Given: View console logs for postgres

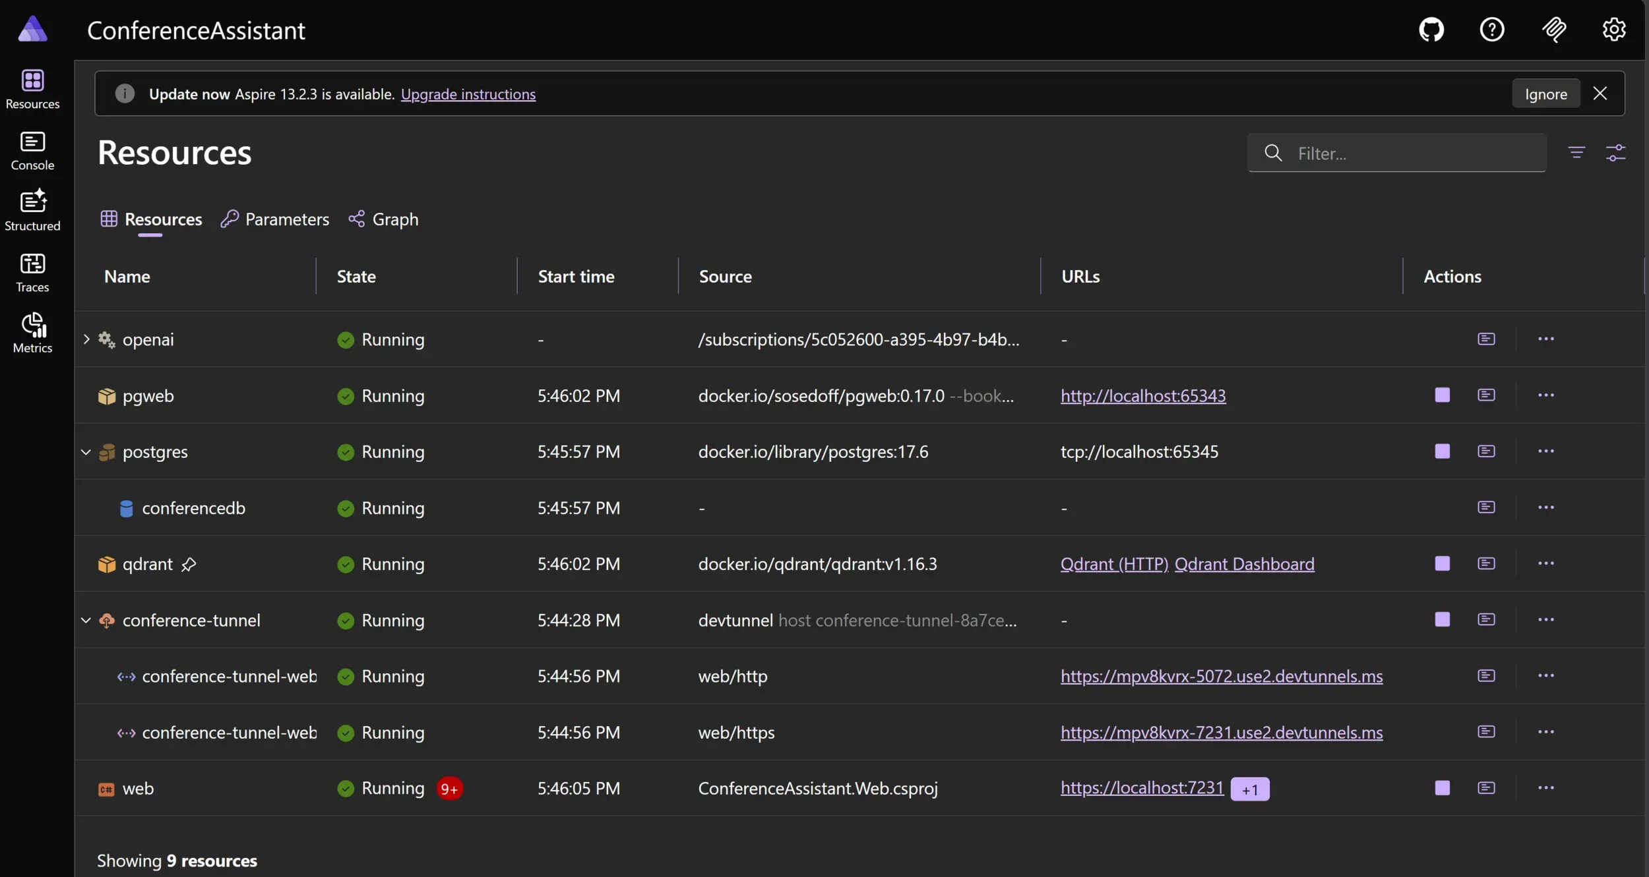Looking at the screenshot, I should coord(1486,451).
